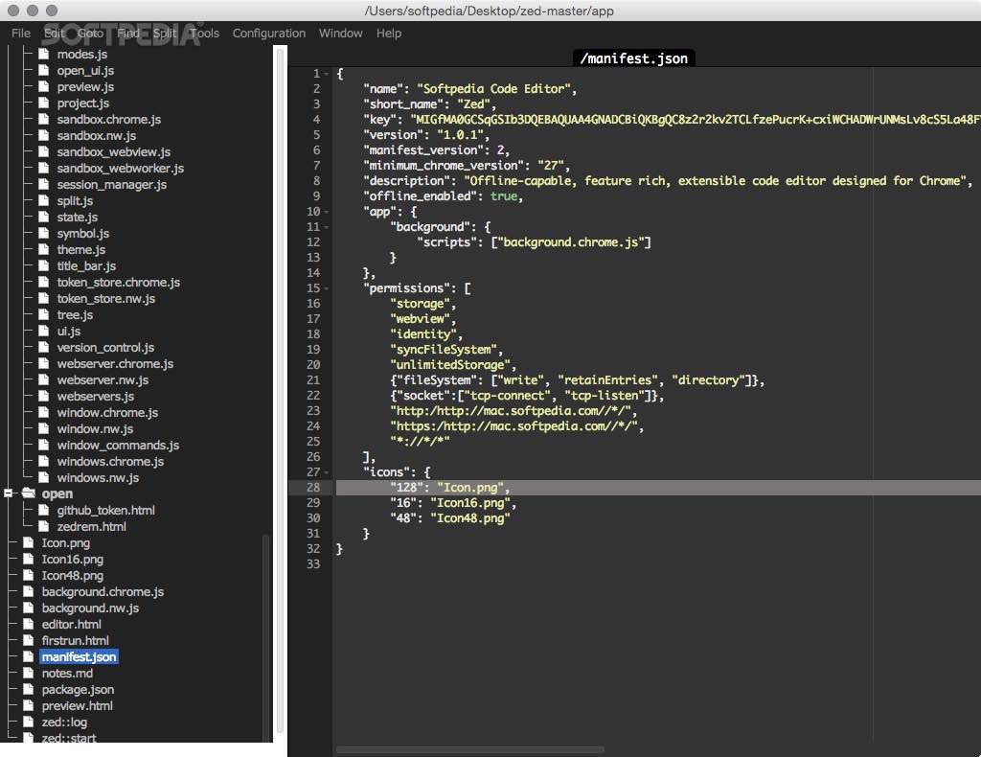Open background.nw.js file
The image size is (981, 757).
[90, 608]
